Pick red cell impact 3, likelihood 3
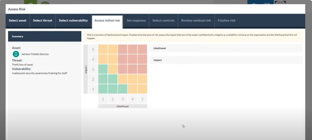The width and height of the screenshot is (312, 140). [x=123, y=69]
